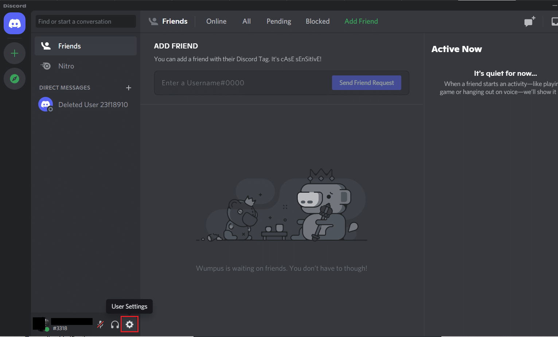This screenshot has width=558, height=337.
Task: Select the Nitro rocket icon in sidebar
Action: click(46, 66)
